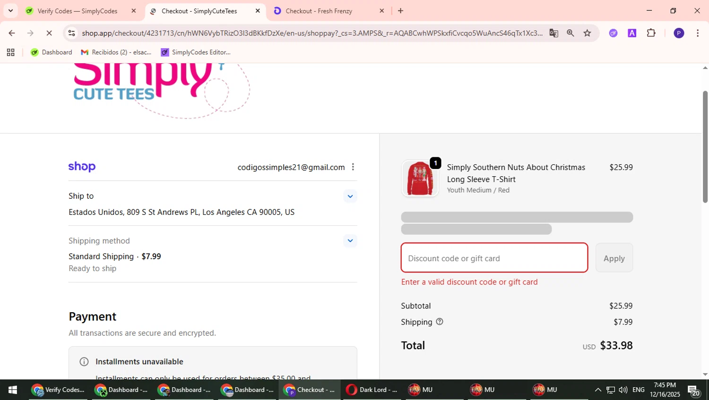Show hidden tray icons chevron

pyautogui.click(x=598, y=390)
